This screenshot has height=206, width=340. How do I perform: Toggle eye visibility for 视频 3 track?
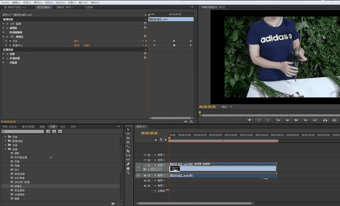tap(144, 155)
